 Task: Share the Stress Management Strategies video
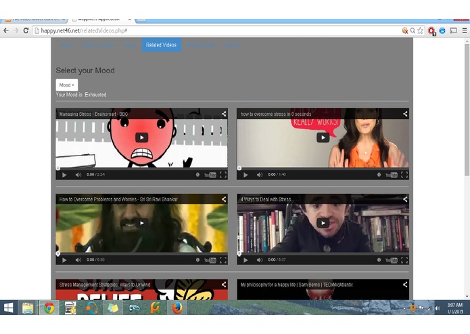pos(224,285)
